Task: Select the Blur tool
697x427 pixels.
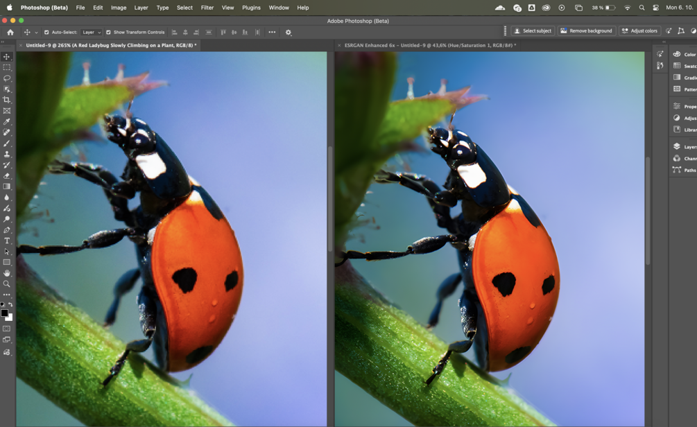Action: (7, 198)
